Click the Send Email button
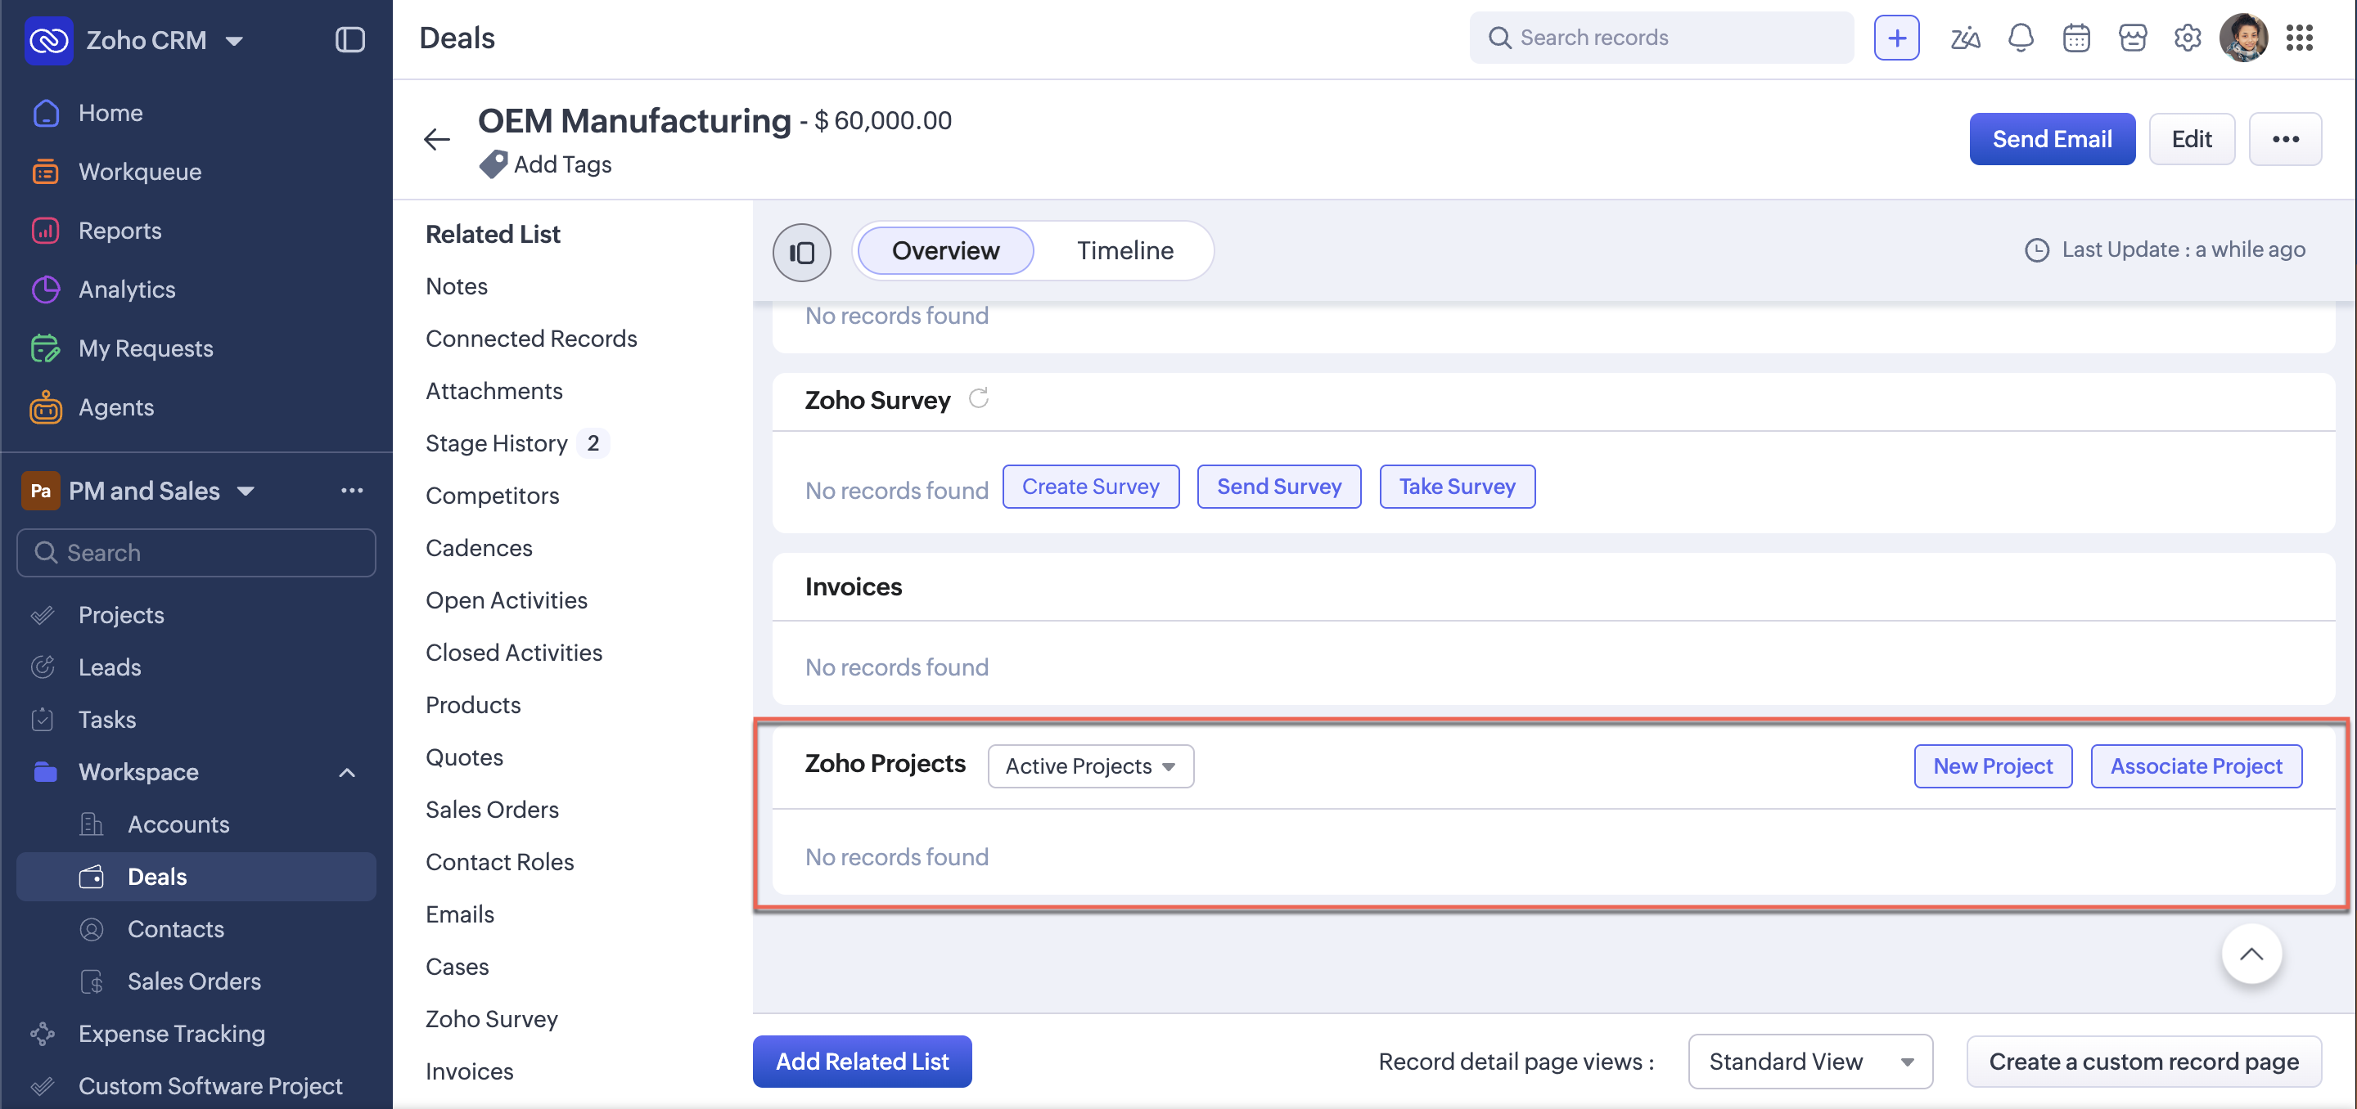 [x=2052, y=140]
